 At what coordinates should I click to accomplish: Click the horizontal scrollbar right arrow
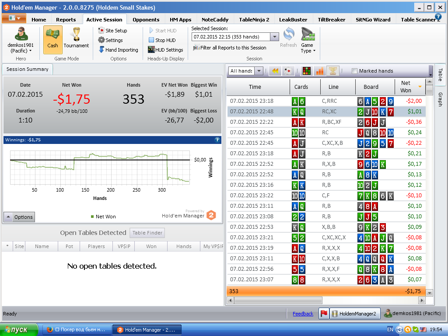click(421, 300)
